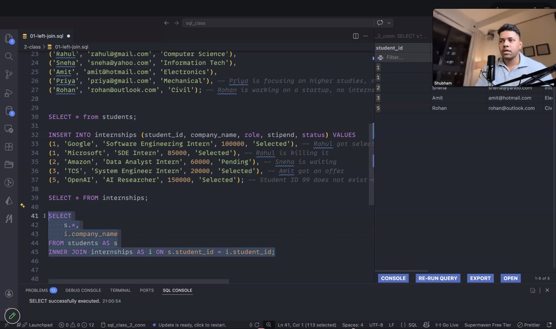
Task: Open the Explorer view in activity bar
Action: 8,38
